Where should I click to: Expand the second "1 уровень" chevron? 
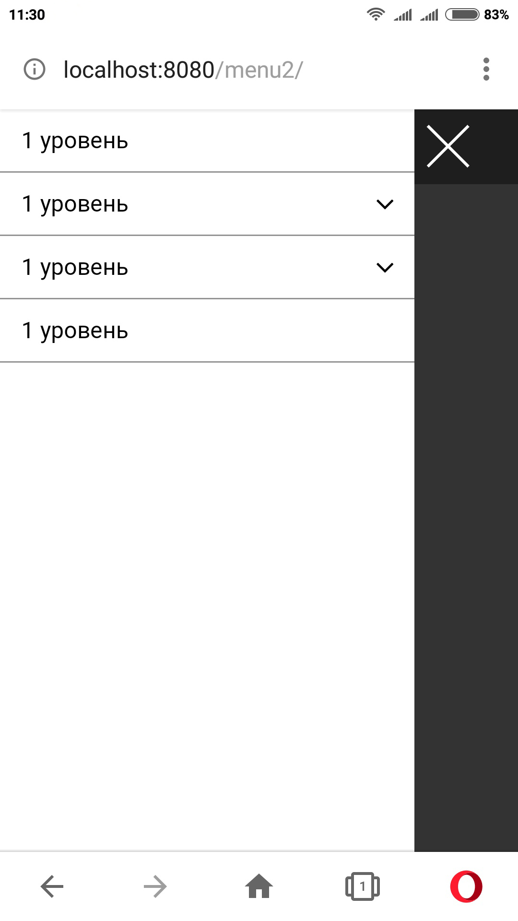[385, 204]
